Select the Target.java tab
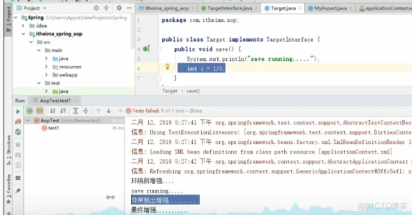 click(283, 8)
